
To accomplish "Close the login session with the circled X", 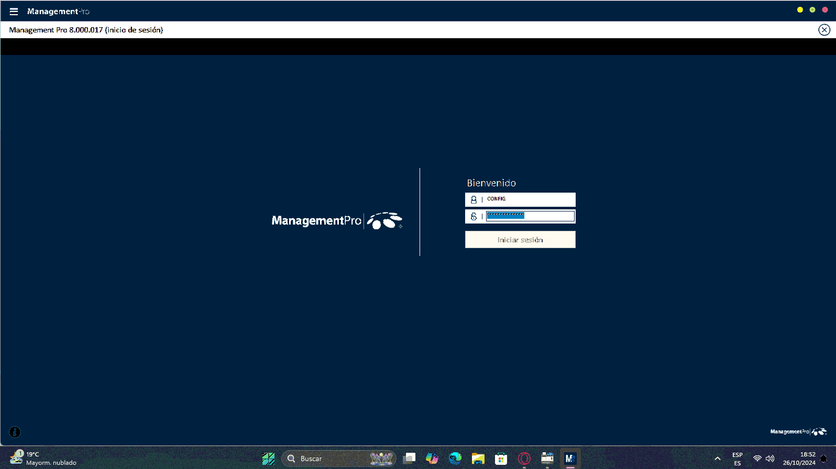I will click(824, 30).
